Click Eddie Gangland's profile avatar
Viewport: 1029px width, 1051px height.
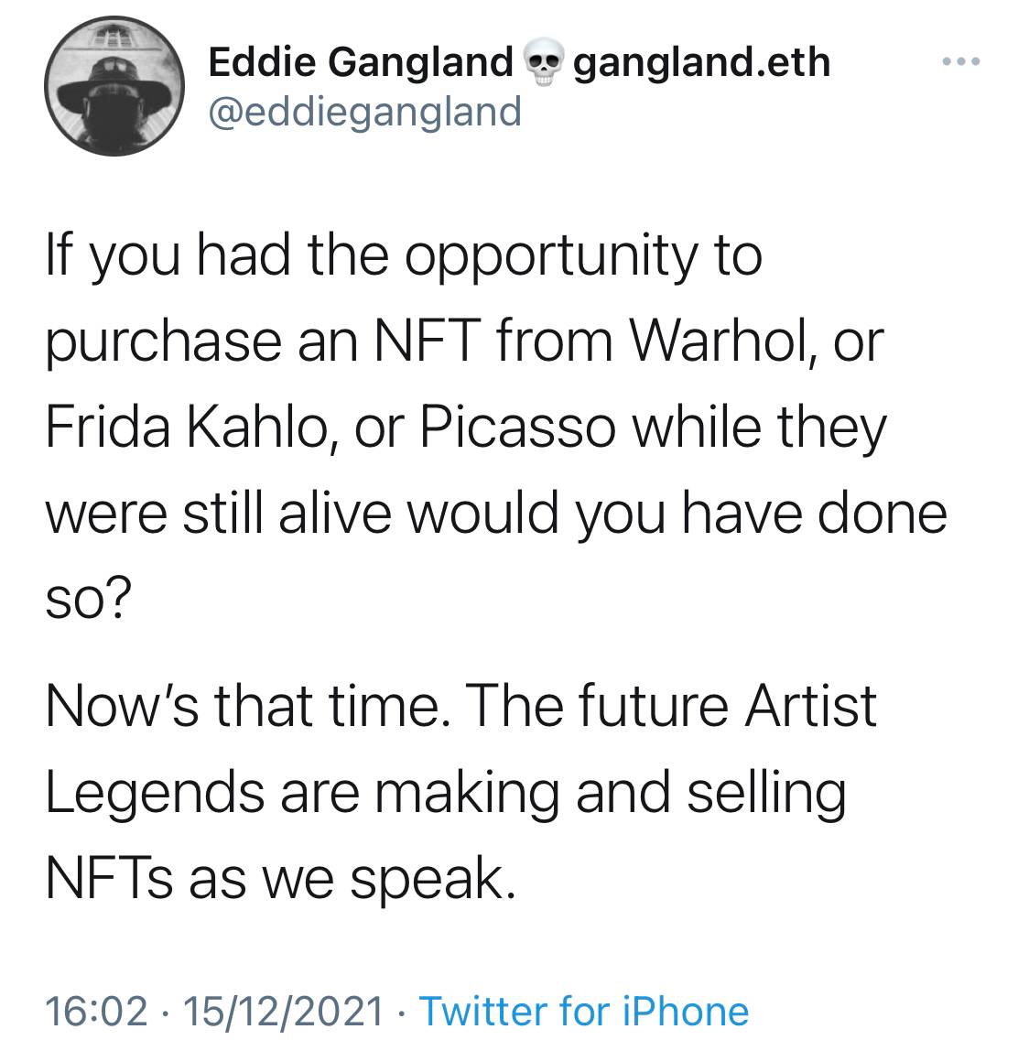point(114,86)
